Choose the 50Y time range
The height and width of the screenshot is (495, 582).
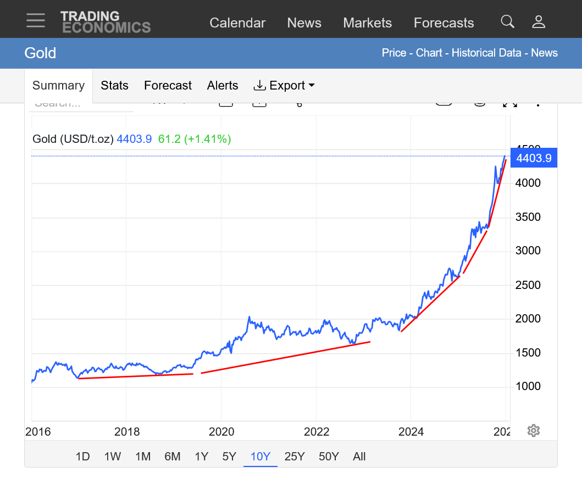tap(329, 457)
